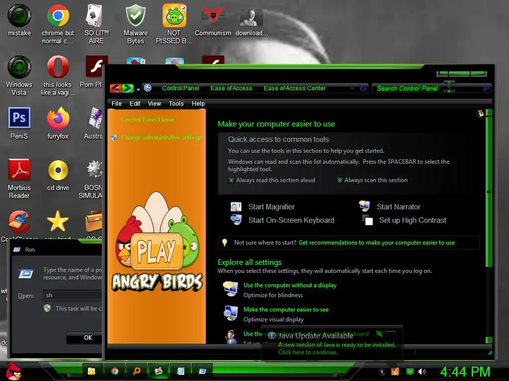Open the Windows Vista recycle bin icon
The height and width of the screenshot is (381, 509).
[19, 67]
